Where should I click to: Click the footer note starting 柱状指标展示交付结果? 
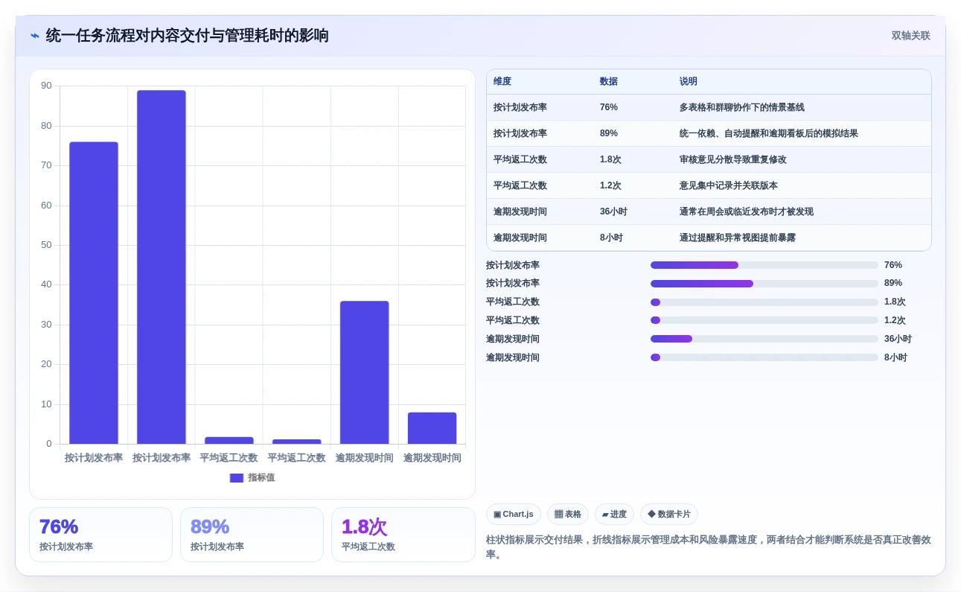[x=708, y=547]
